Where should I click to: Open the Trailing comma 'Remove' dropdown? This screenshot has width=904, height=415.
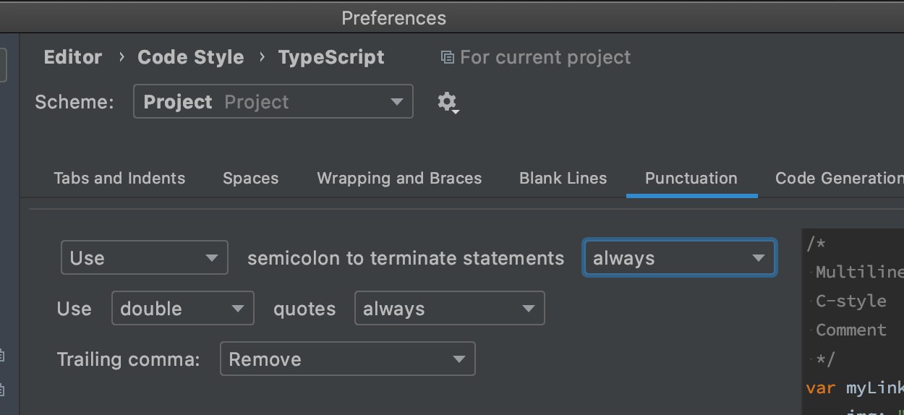(348, 359)
